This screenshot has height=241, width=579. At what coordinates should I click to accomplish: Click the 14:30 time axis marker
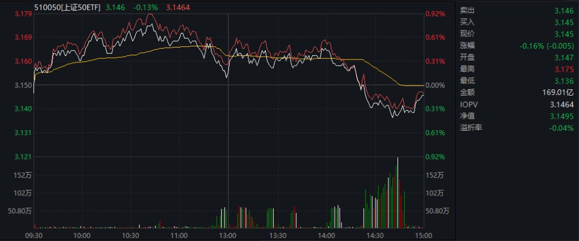[374, 235]
